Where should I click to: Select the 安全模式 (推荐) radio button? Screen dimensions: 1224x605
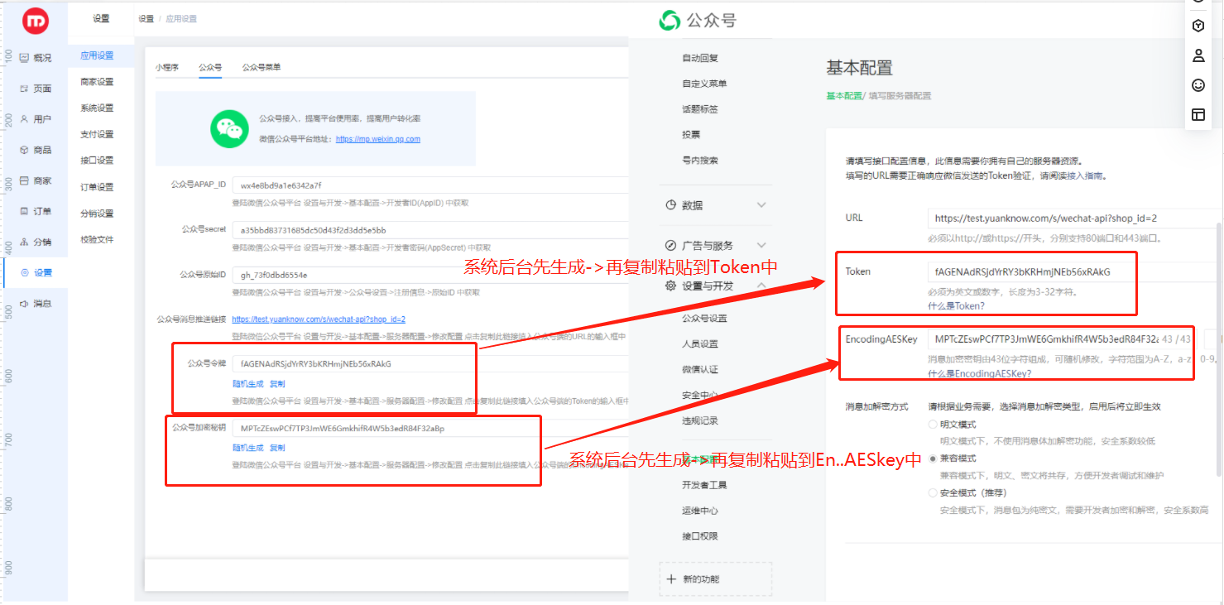pos(934,492)
